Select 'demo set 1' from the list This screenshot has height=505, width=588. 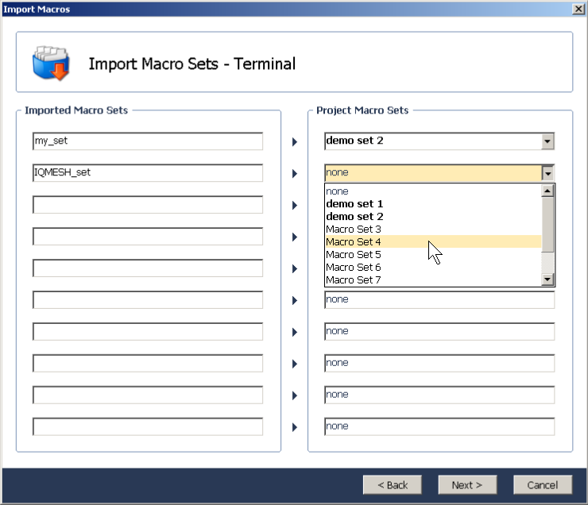pos(433,204)
